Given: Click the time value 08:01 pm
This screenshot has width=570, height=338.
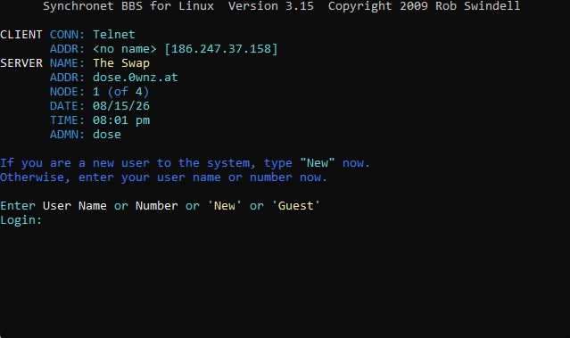Looking at the screenshot, I should point(121,120).
